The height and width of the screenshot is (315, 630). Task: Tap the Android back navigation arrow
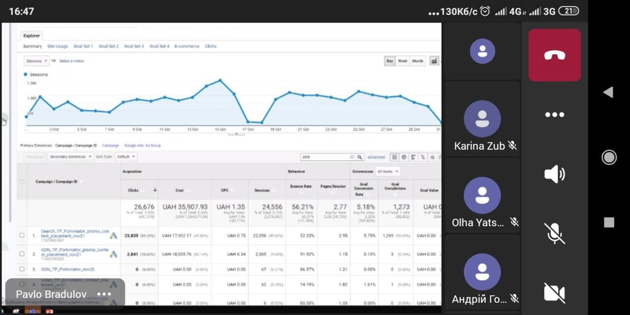point(608,92)
